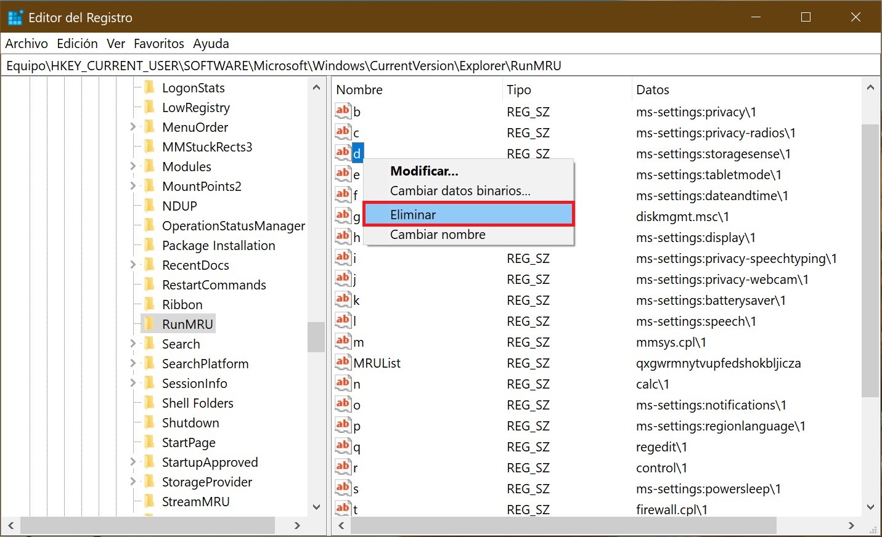Open the Ayuda menu
Viewport: 882px width, 537px height.
tap(211, 44)
